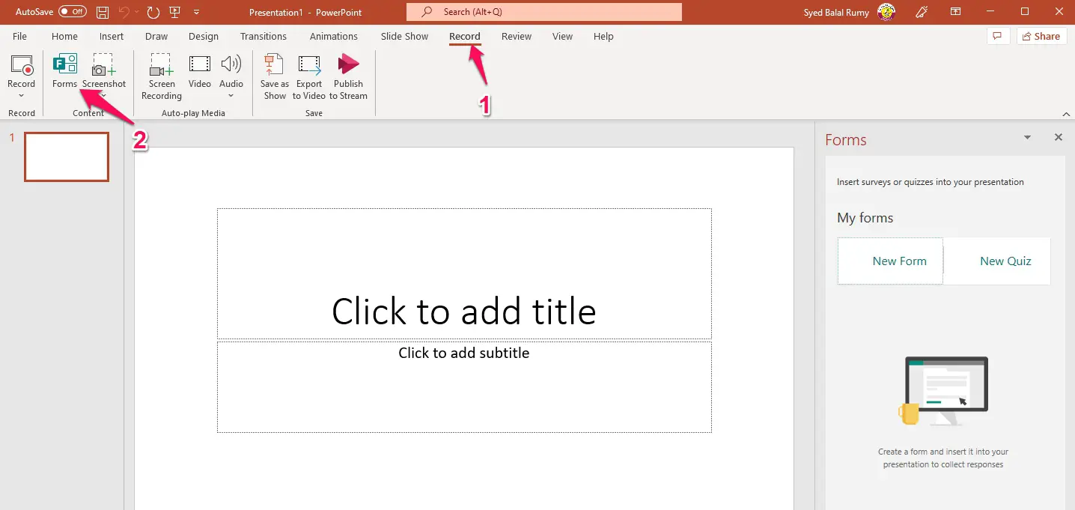
Task: Choose Export to Video
Action: (309, 64)
